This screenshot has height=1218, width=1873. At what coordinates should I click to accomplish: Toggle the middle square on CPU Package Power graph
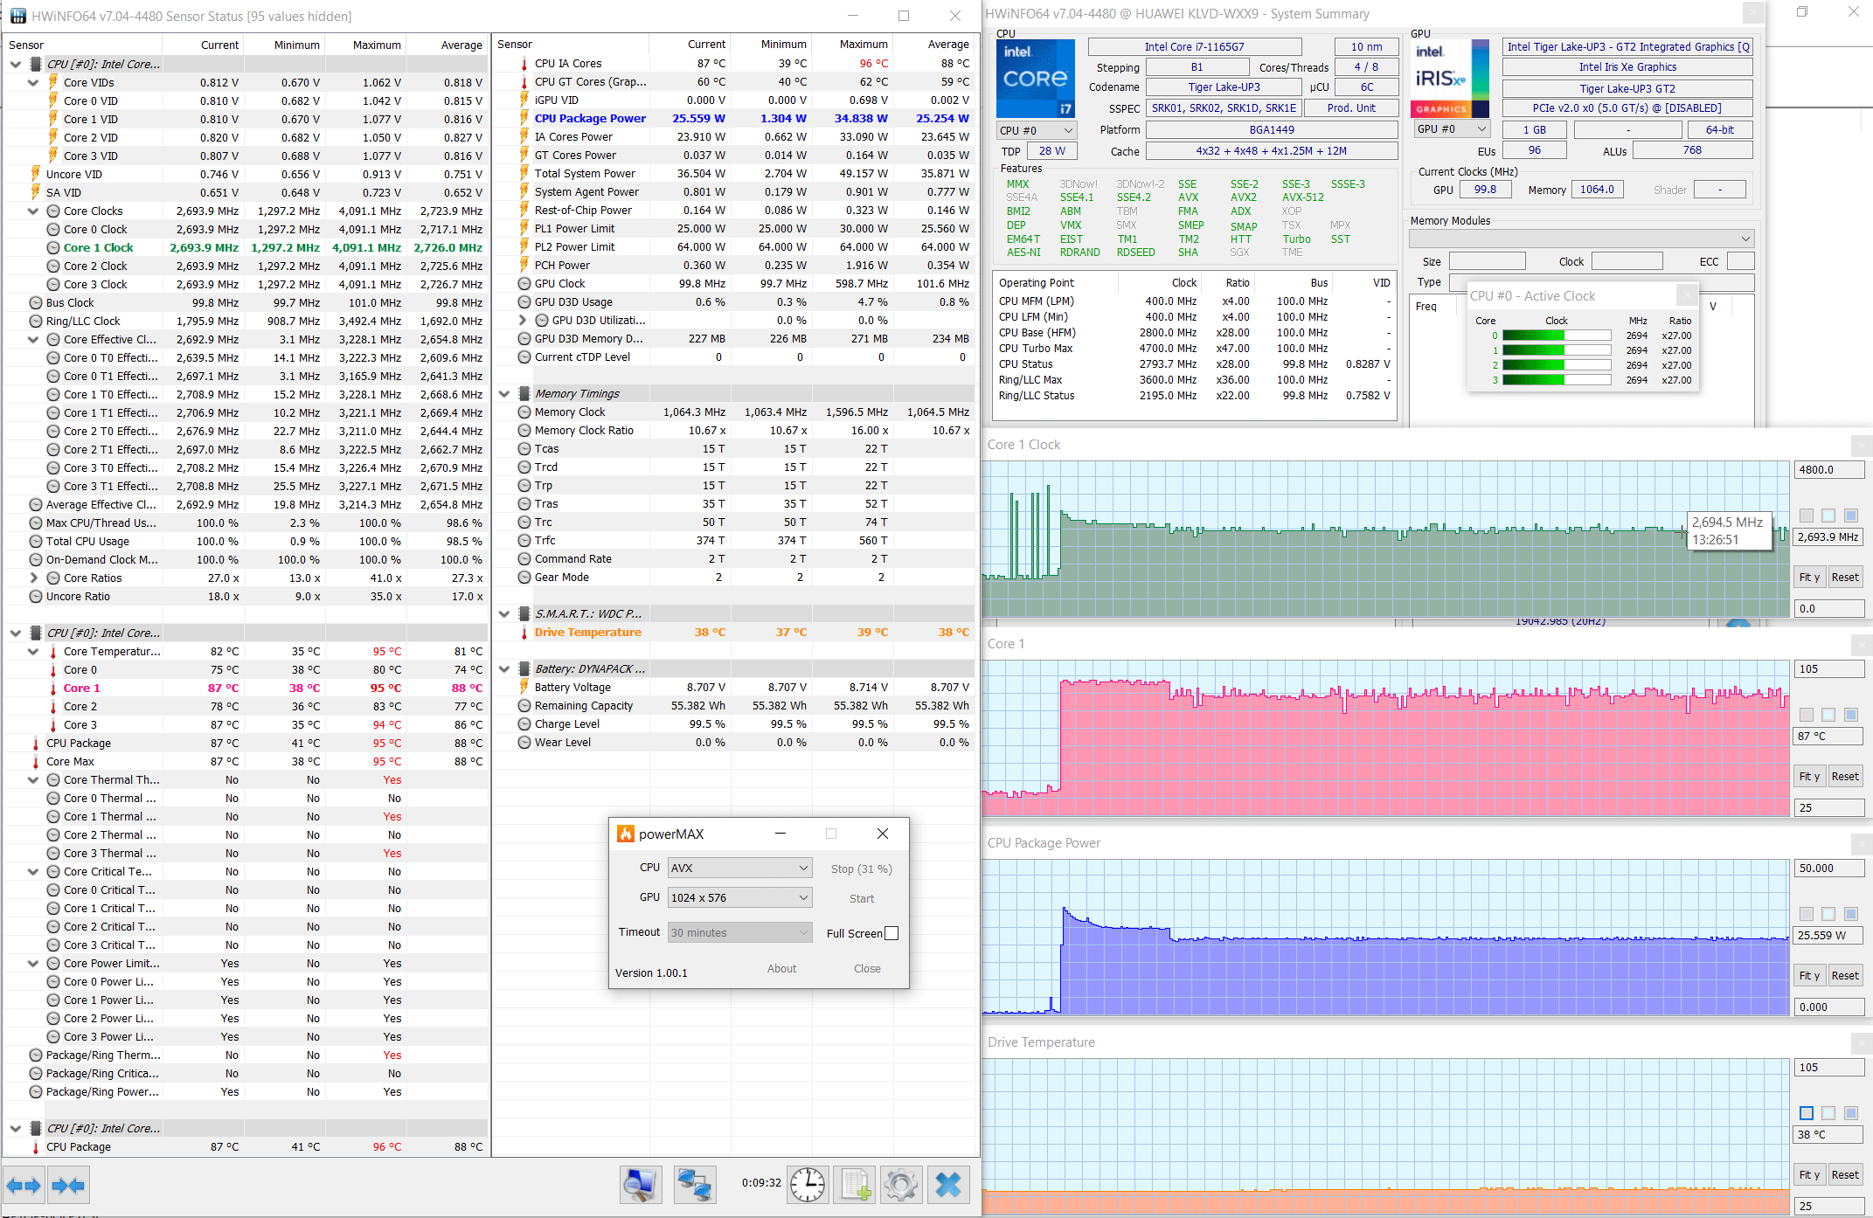[x=1828, y=914]
